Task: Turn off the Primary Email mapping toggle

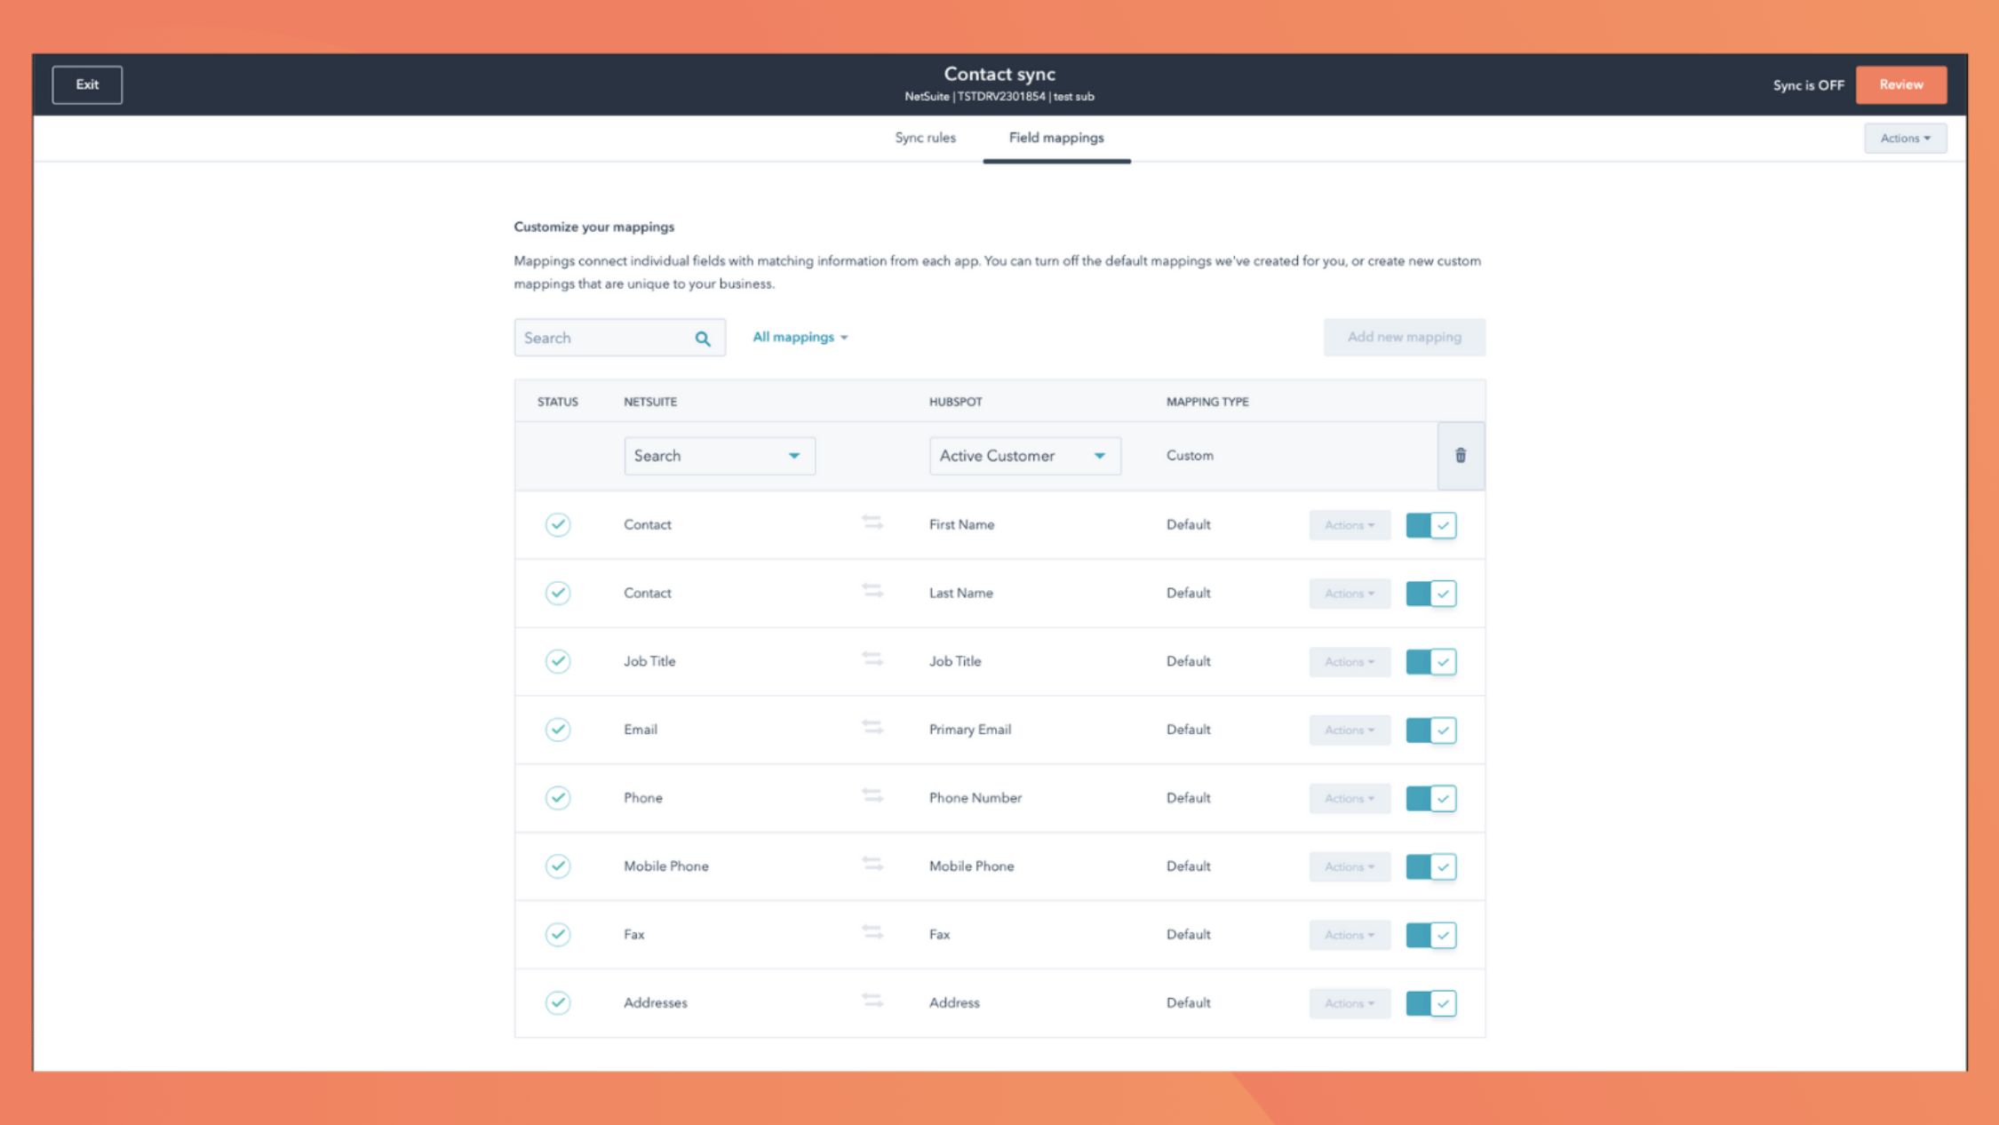Action: pos(1430,730)
